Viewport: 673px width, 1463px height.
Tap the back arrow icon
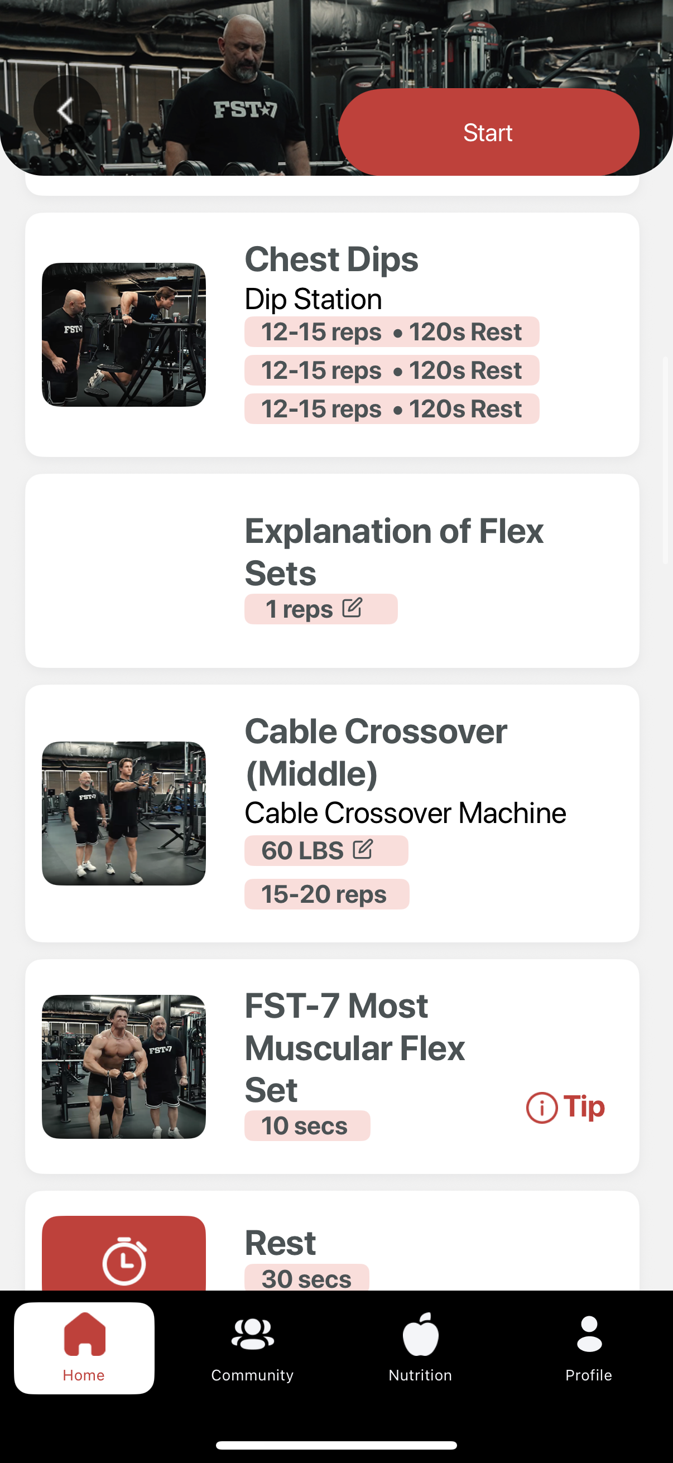pyautogui.click(x=66, y=110)
